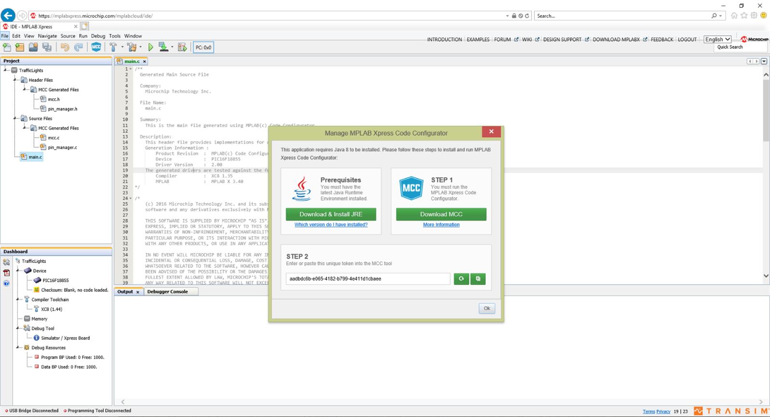Click the Download MCC button

pos(441,214)
